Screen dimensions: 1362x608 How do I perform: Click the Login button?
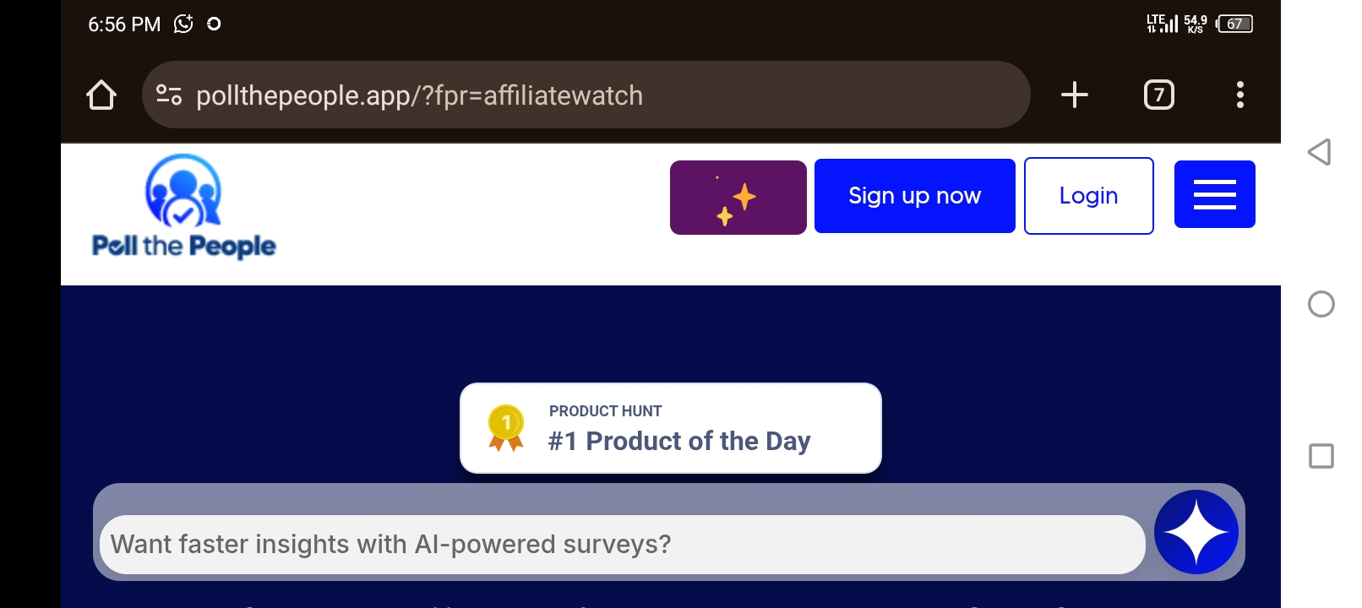(1089, 196)
